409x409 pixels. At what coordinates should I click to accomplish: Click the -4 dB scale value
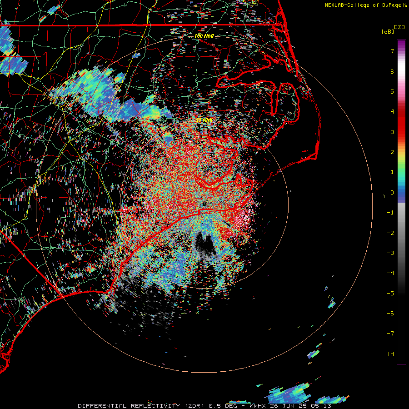(390, 273)
